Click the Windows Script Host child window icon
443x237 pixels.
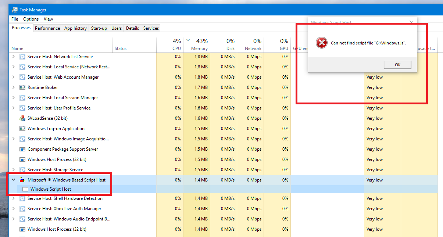tap(25, 189)
